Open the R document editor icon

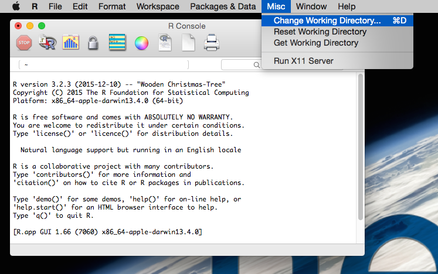(165, 42)
